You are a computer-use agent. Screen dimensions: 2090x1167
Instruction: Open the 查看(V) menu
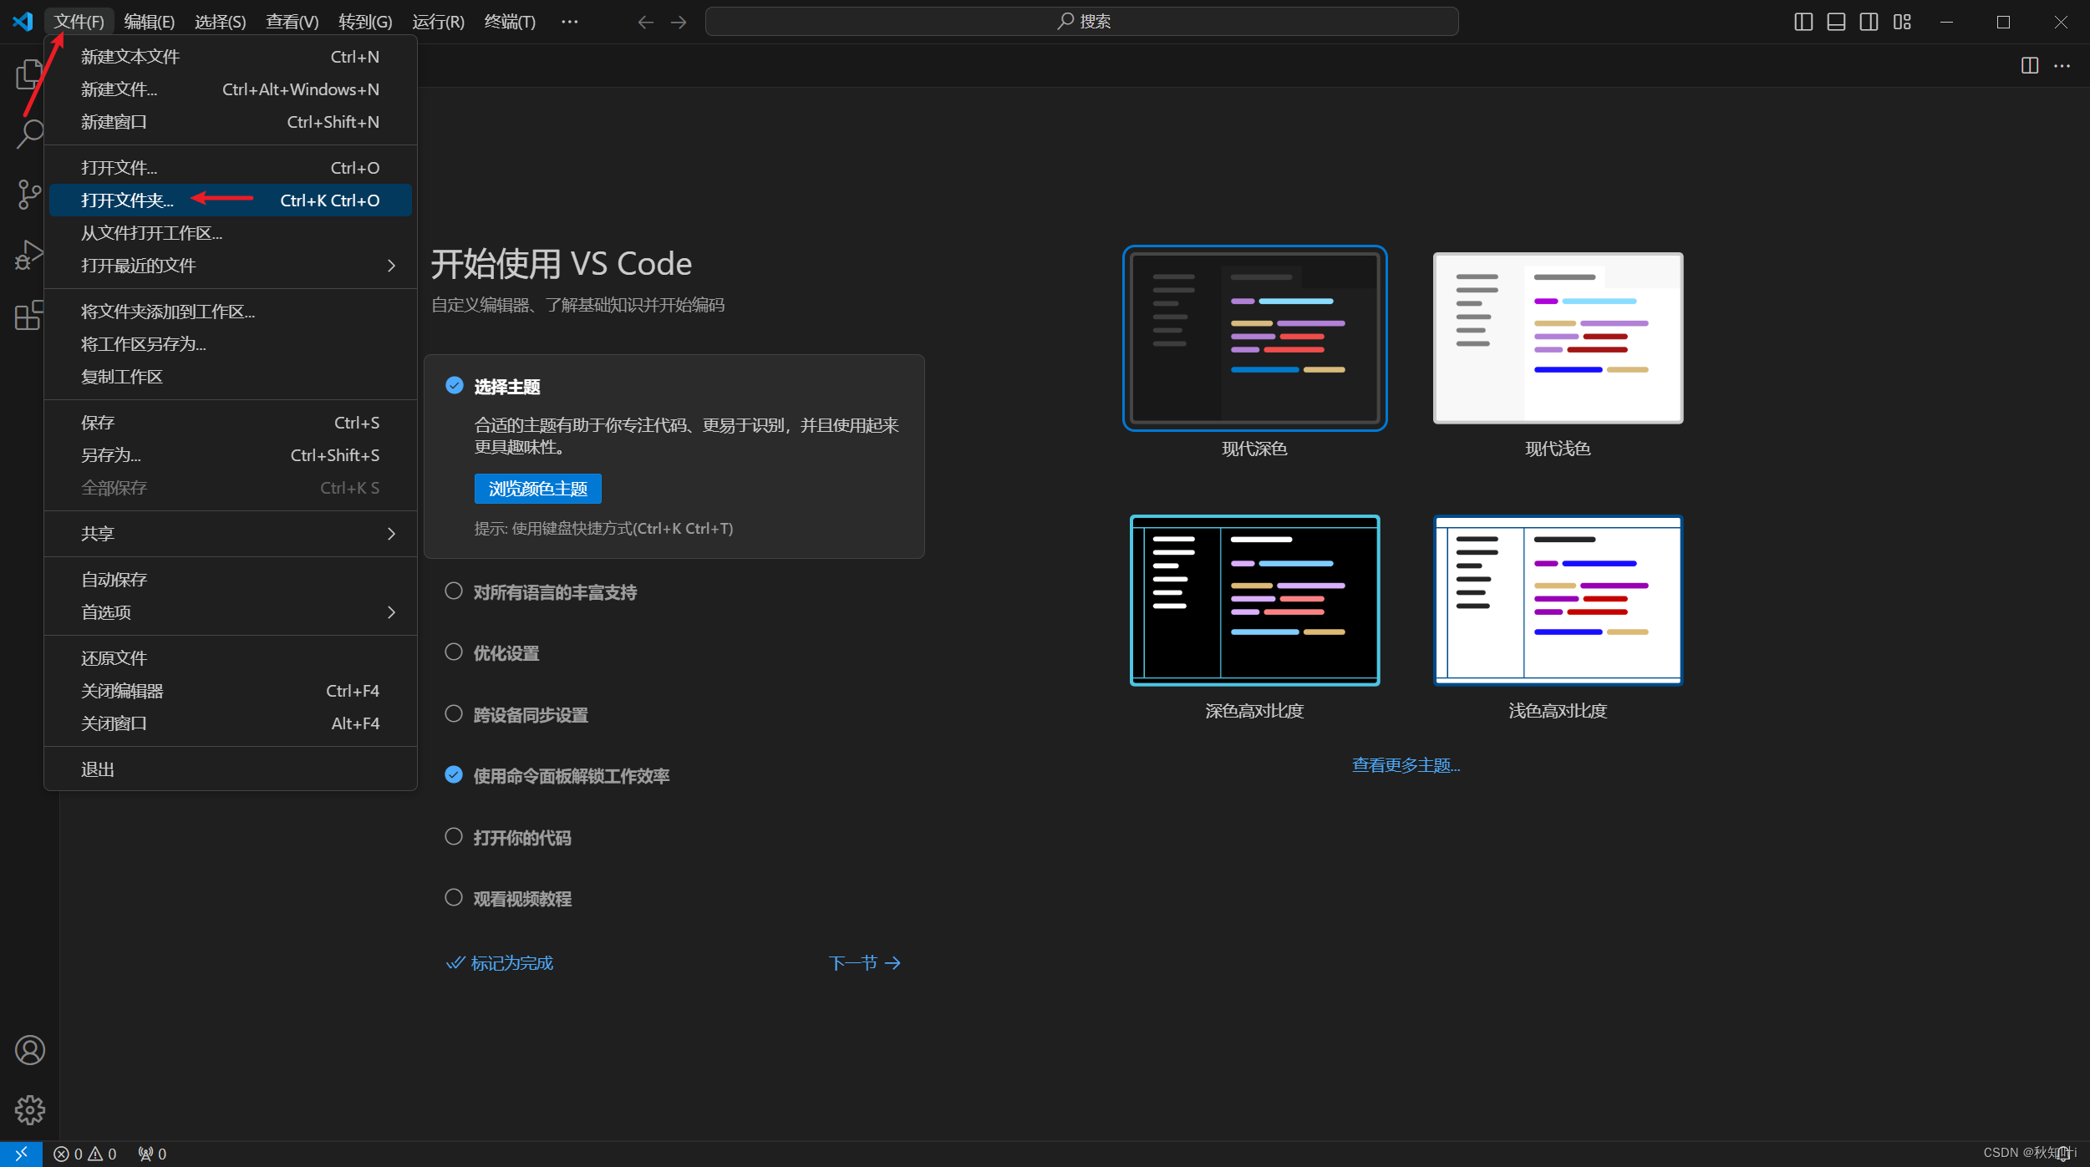[x=292, y=22]
